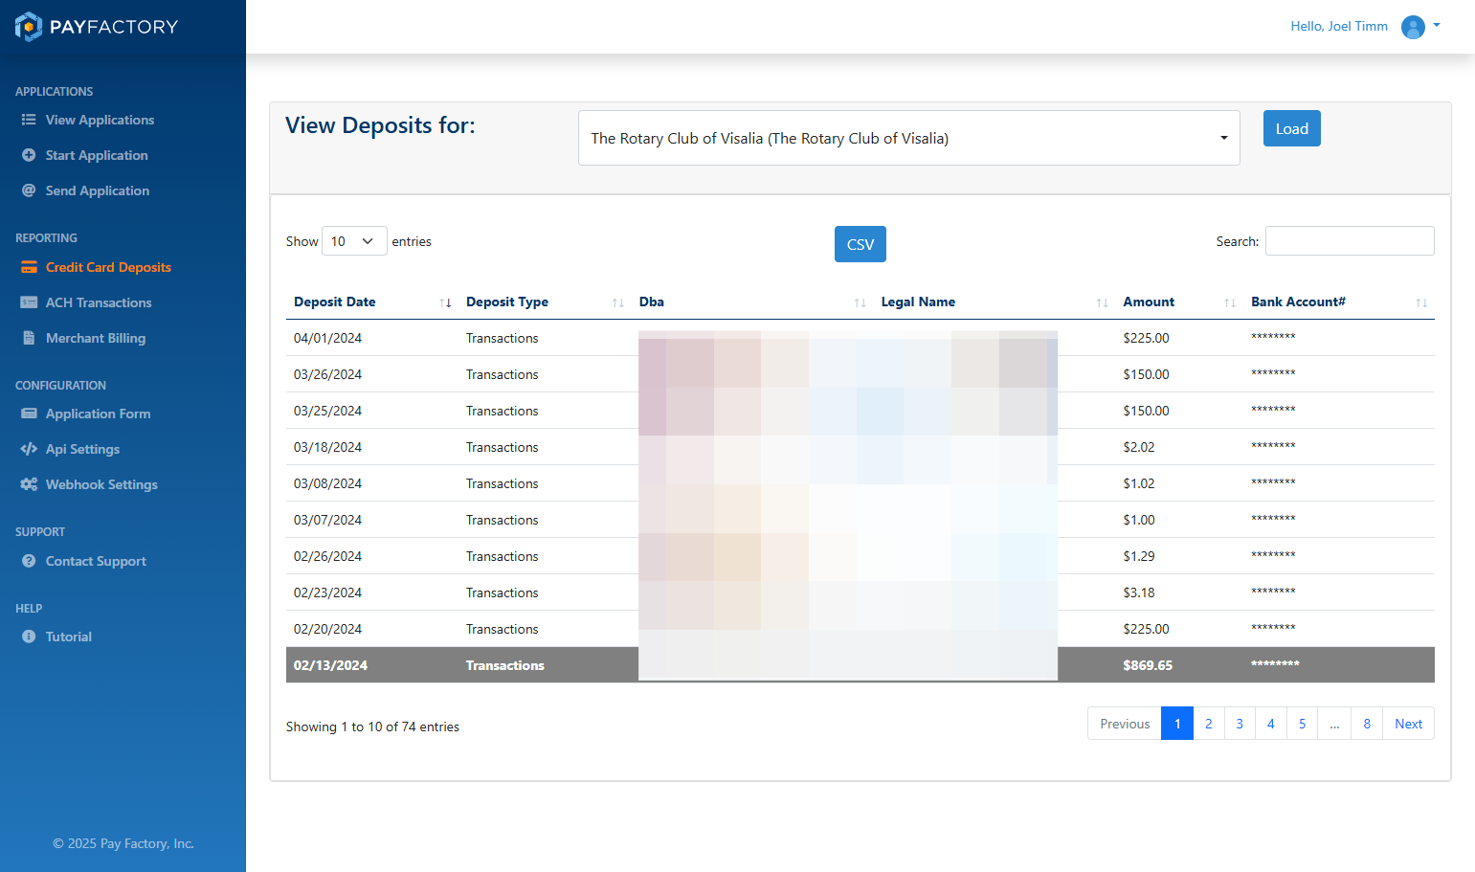Image resolution: width=1475 pixels, height=872 pixels.
Task: Sort by Amount column arrows
Action: pyautogui.click(x=1230, y=302)
